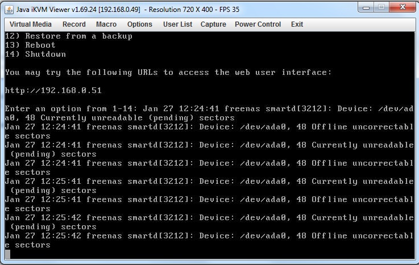Open the Macro menu
The image size is (419, 265).
click(x=106, y=24)
